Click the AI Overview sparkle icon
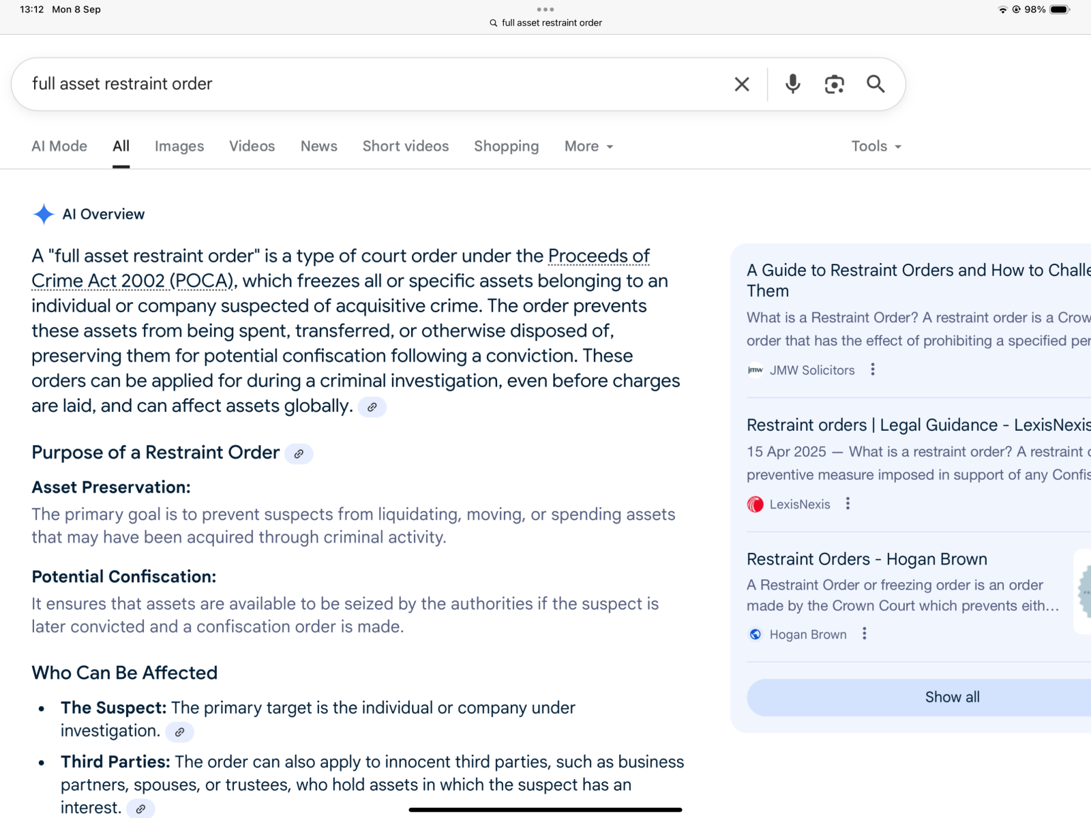 click(x=44, y=214)
